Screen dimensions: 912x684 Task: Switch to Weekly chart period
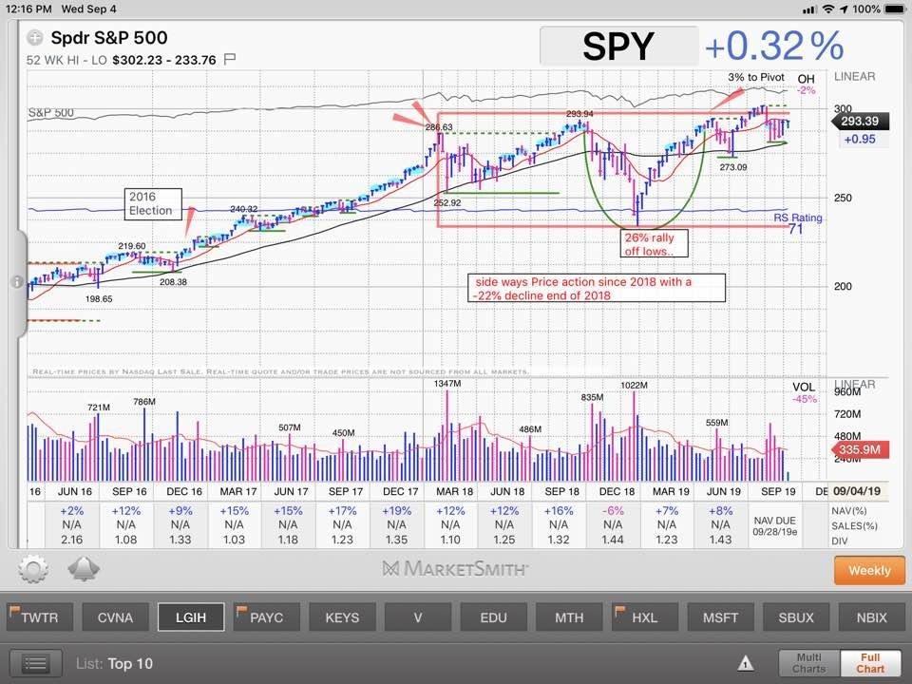(869, 571)
